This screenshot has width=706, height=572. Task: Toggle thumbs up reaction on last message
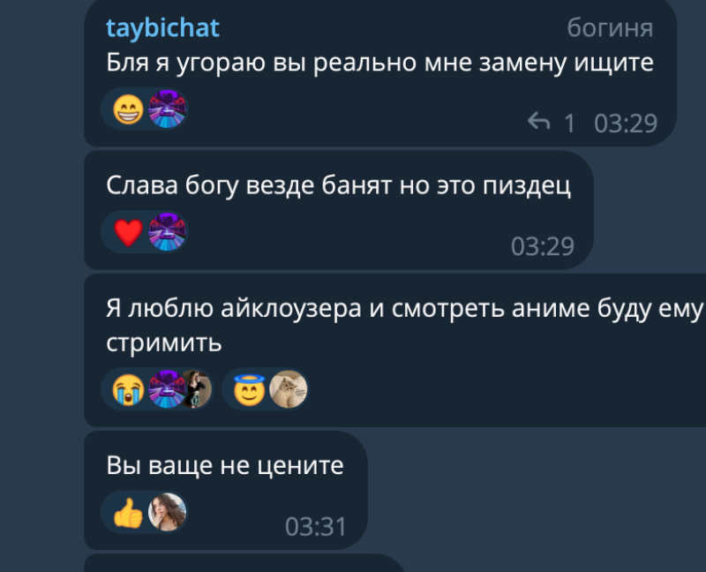[128, 513]
